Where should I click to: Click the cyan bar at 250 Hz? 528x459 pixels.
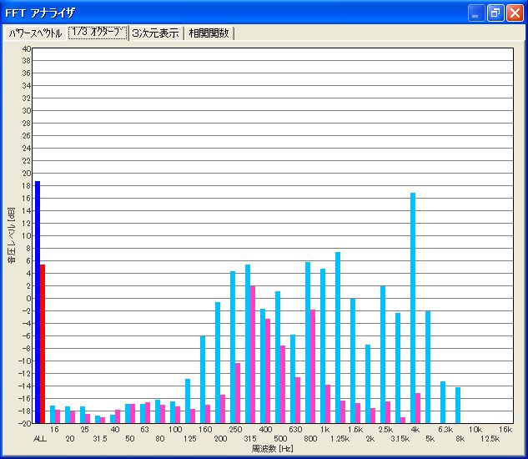(233, 347)
